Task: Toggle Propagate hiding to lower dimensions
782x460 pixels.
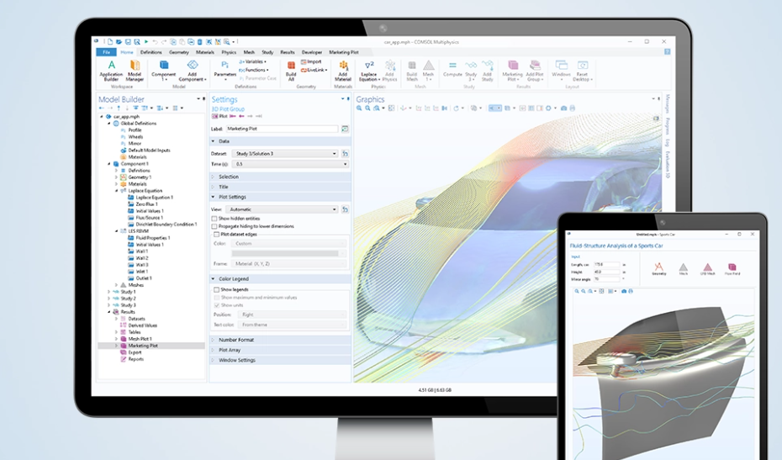Action: [x=215, y=226]
